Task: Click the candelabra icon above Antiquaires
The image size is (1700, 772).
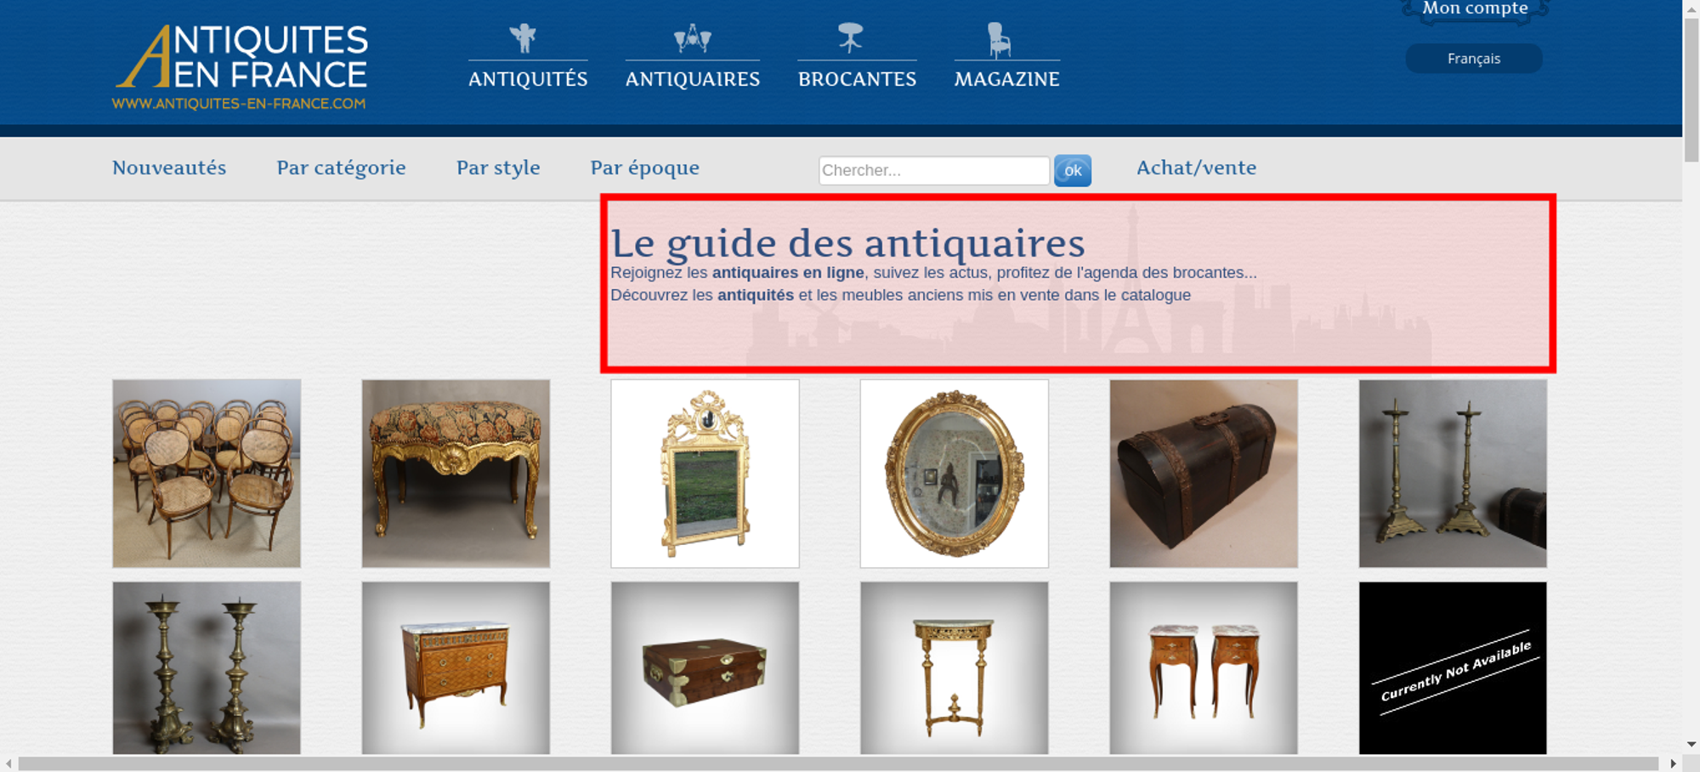Action: pos(693,38)
